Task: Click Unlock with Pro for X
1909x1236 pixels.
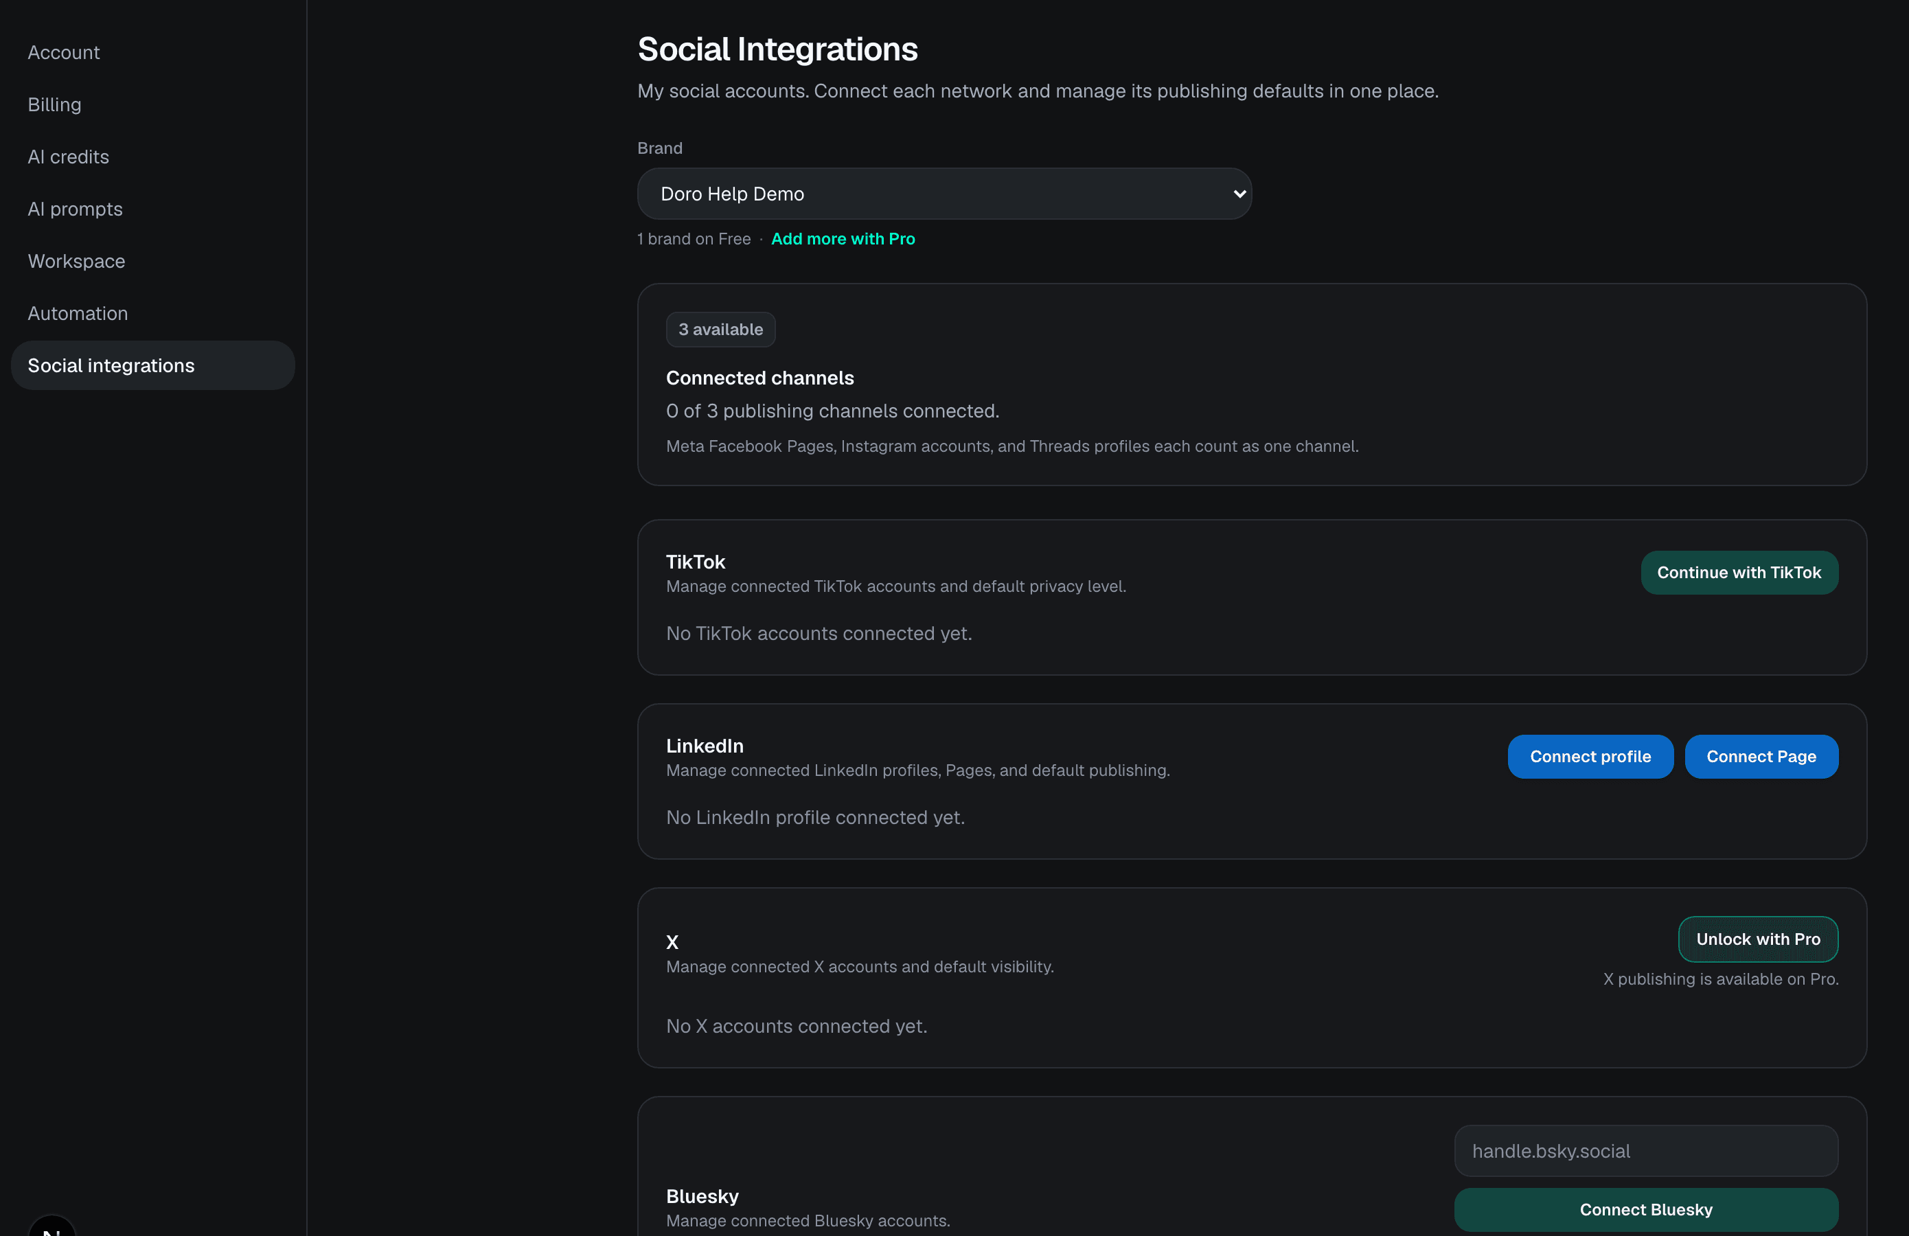Action: 1758,939
